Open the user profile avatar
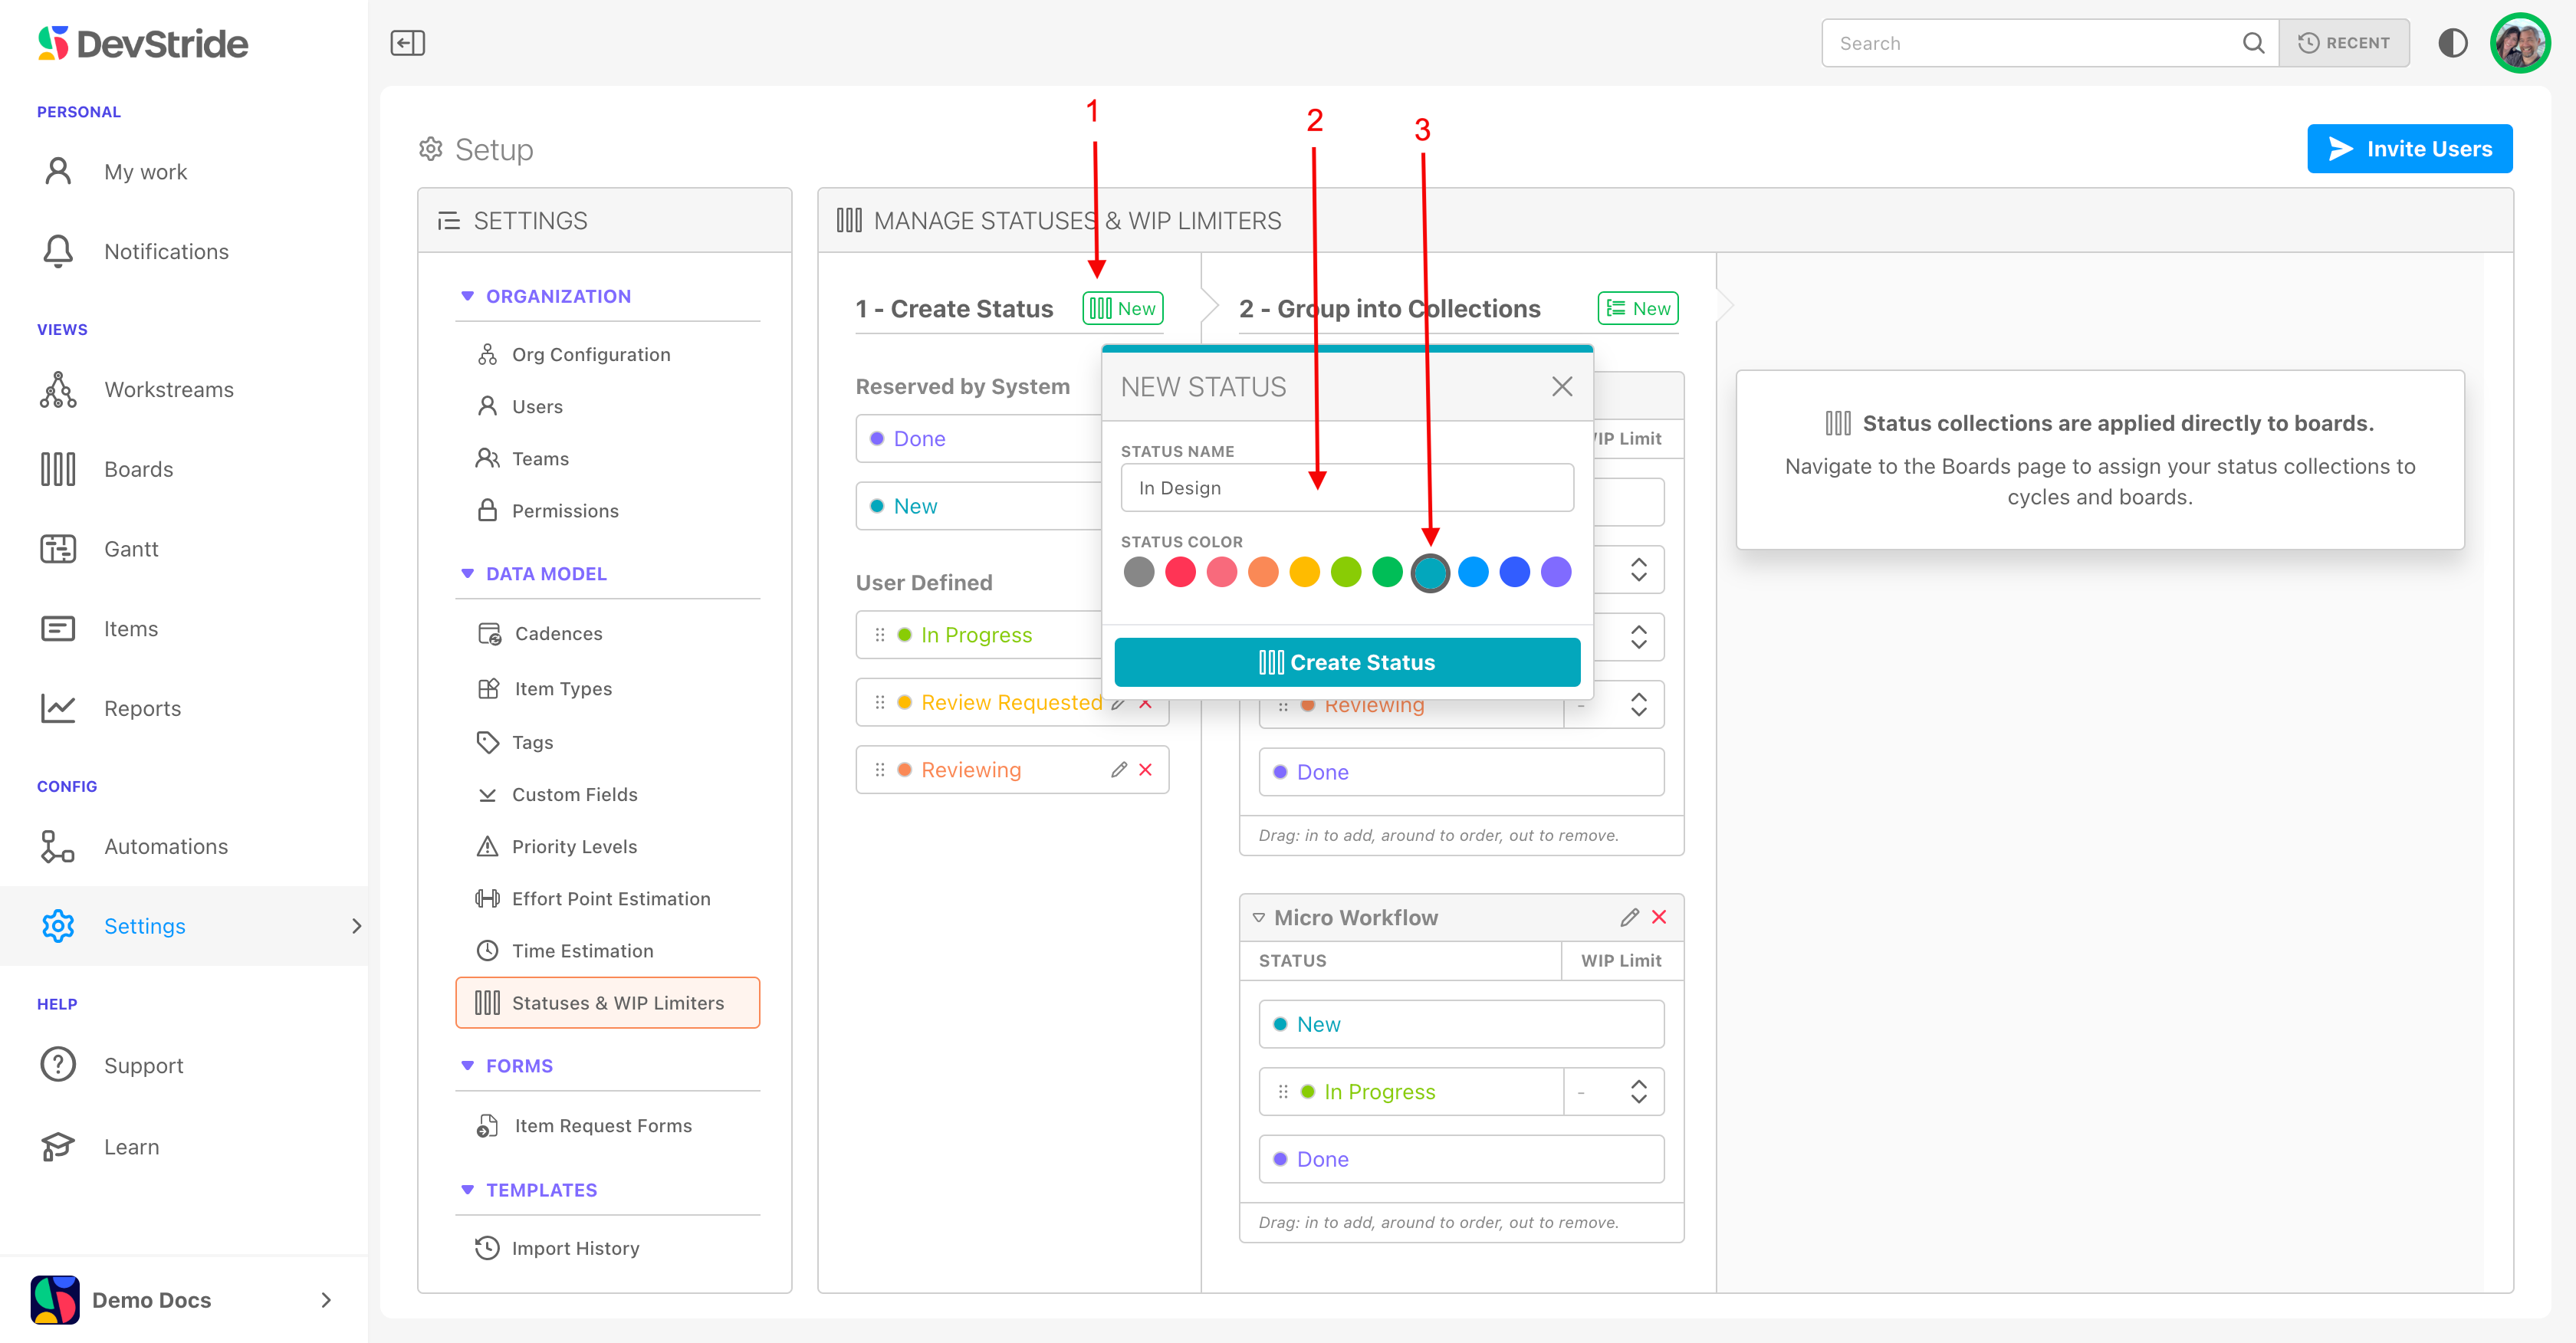This screenshot has height=1343, width=2576. pyautogui.click(x=2519, y=43)
